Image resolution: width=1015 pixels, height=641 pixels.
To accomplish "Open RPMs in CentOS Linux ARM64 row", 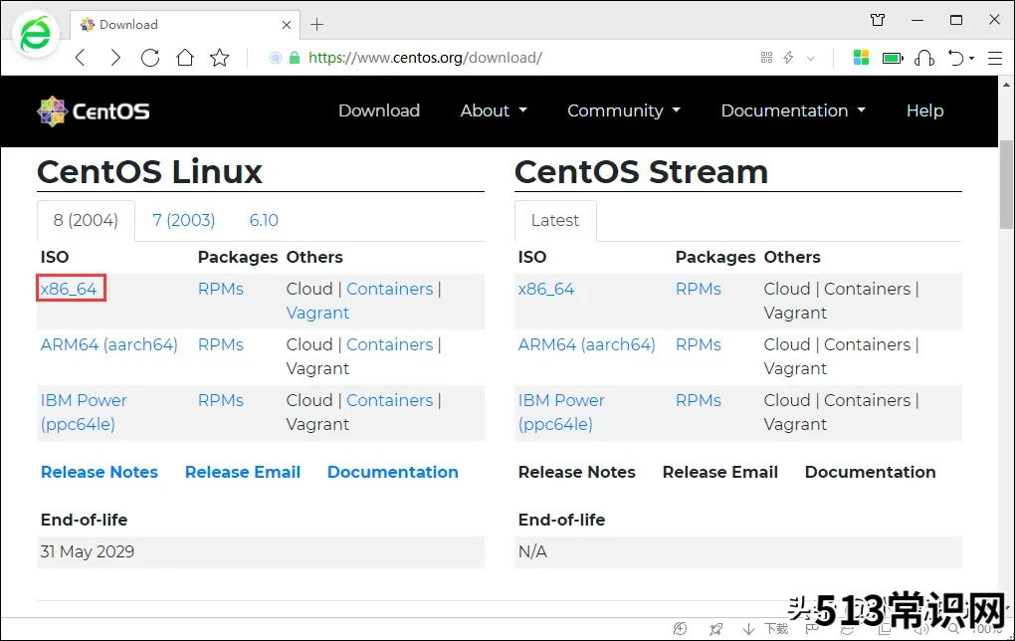I will pyautogui.click(x=221, y=344).
